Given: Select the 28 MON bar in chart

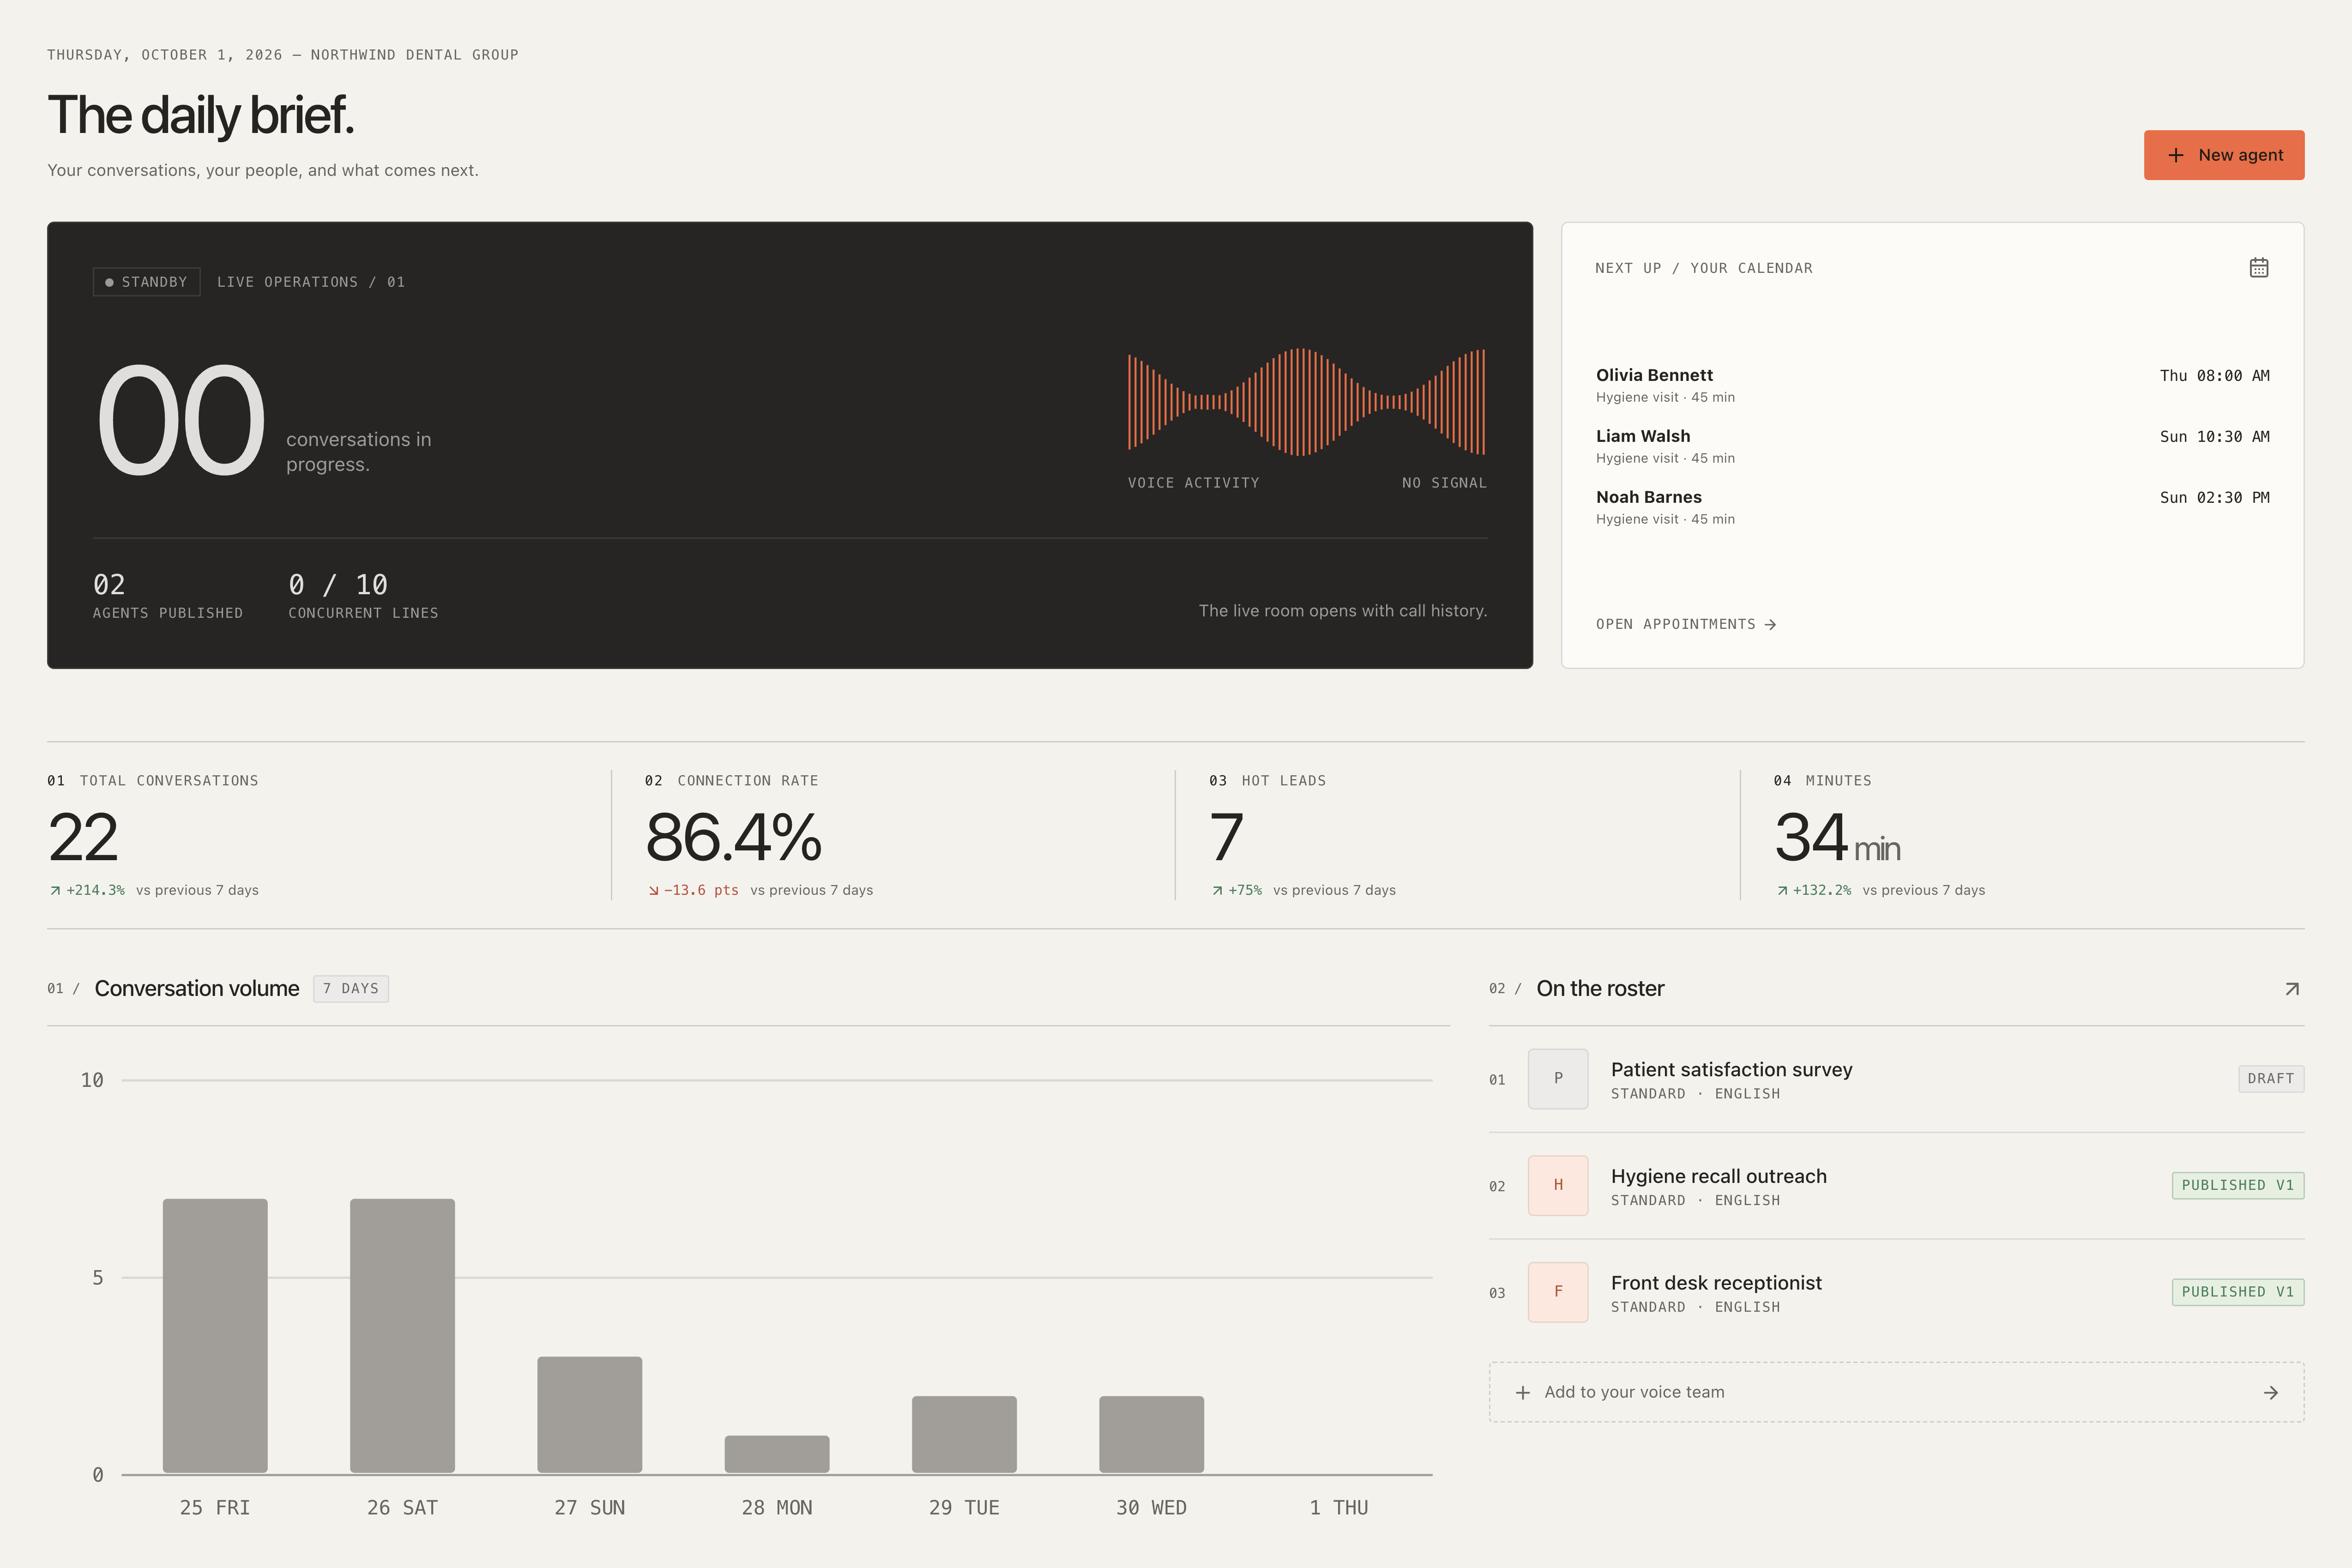Looking at the screenshot, I should pyautogui.click(x=777, y=1454).
